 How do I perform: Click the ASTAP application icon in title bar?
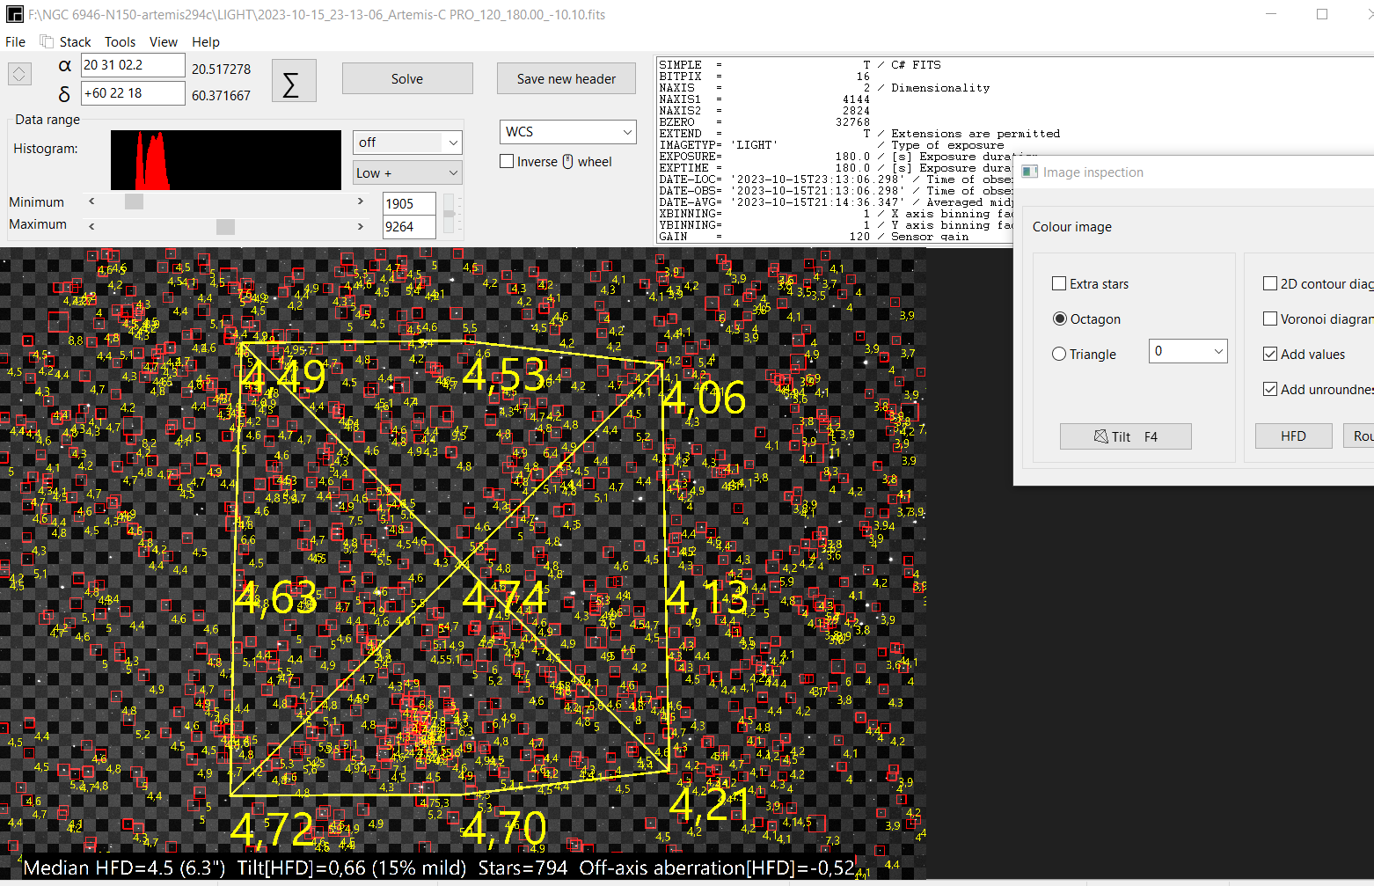(14, 15)
